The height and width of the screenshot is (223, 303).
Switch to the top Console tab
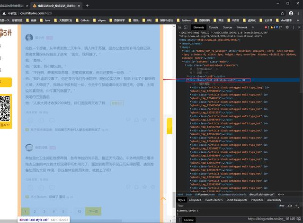pyautogui.click(x=214, y=28)
